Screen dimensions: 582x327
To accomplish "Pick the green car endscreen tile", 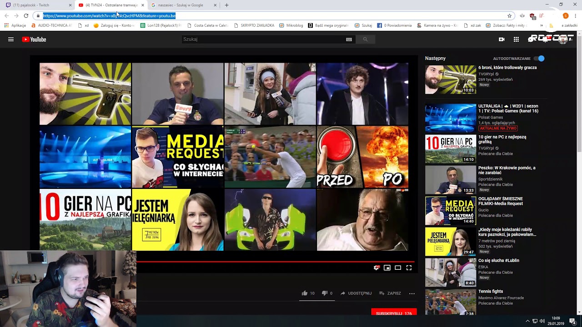I will 270,220.
